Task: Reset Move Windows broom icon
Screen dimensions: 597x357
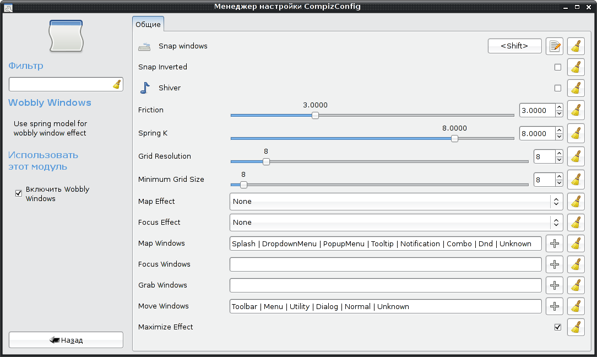Action: tap(576, 306)
